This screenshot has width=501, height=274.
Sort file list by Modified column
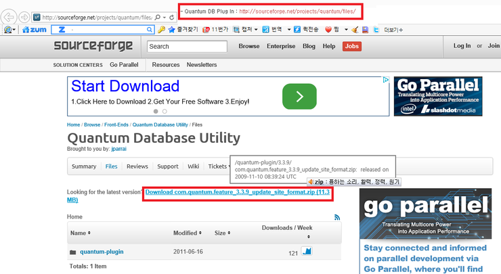click(188, 233)
